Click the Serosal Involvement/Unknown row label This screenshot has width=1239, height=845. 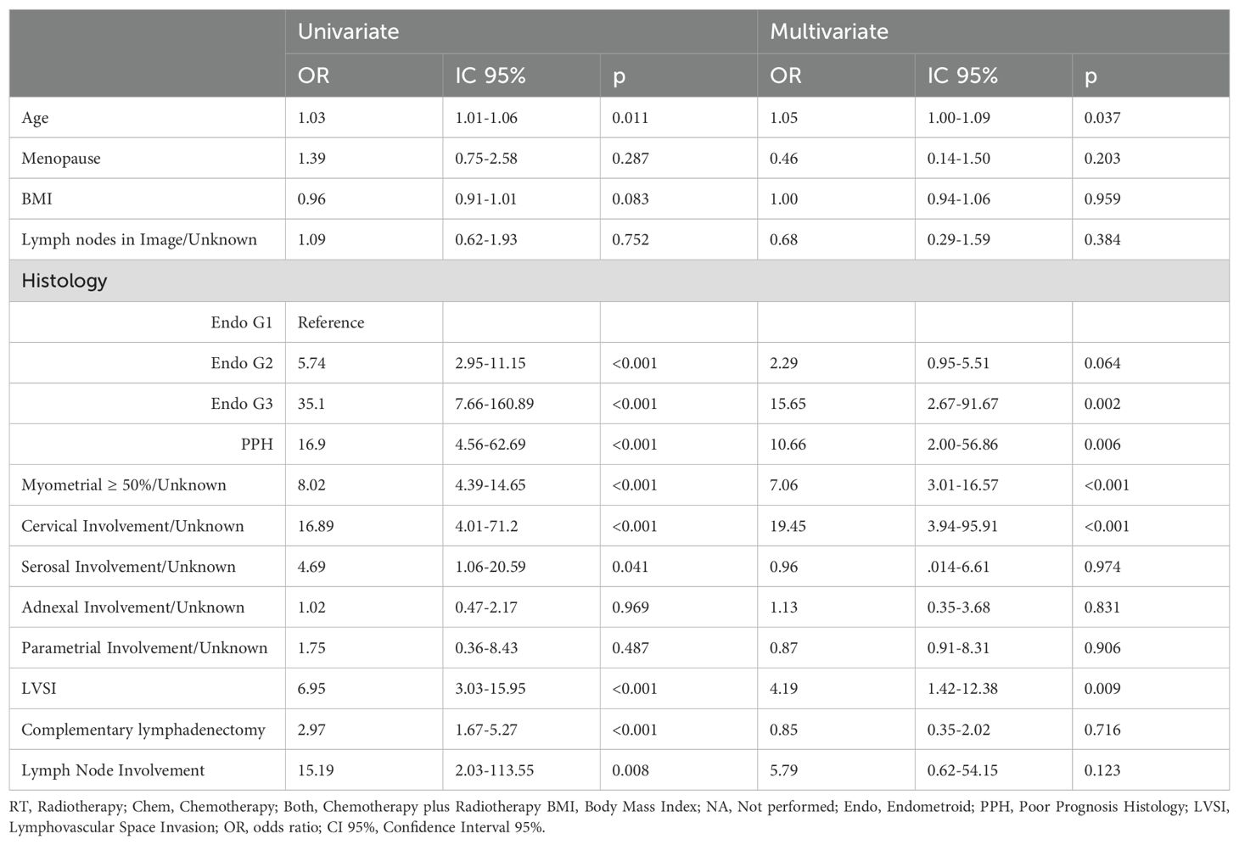click(128, 567)
